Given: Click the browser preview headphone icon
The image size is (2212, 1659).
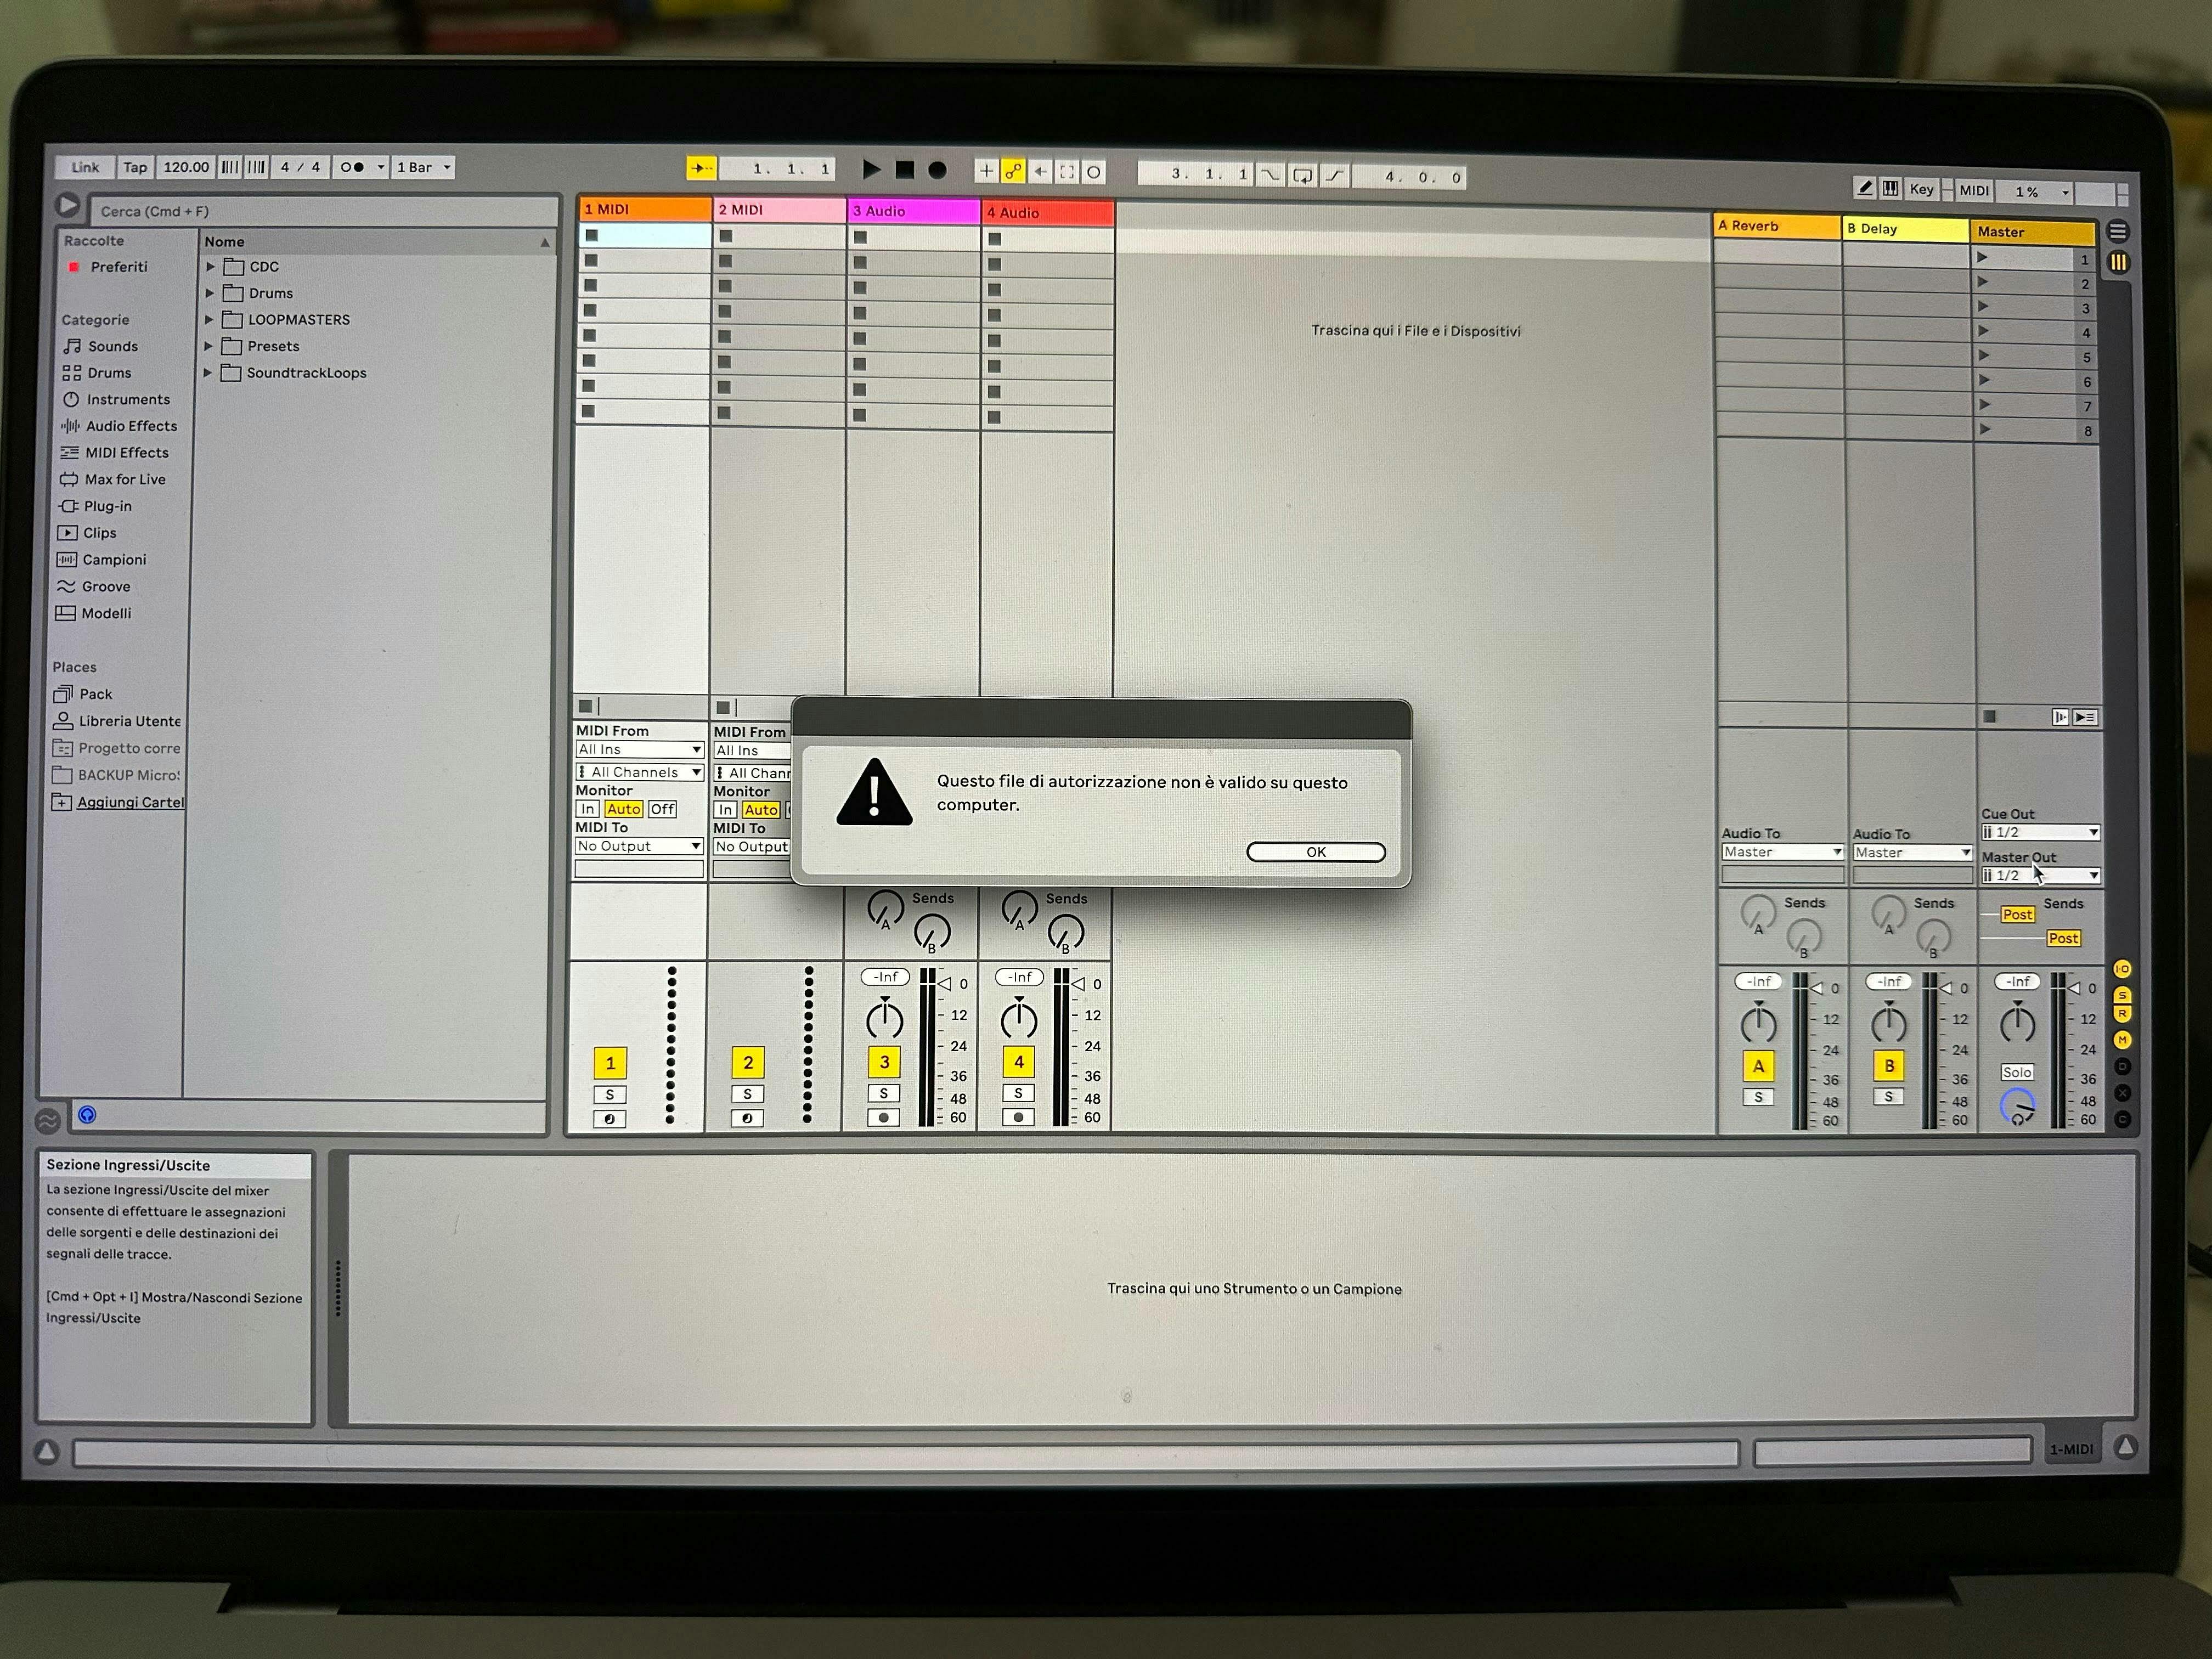Looking at the screenshot, I should [x=87, y=1115].
